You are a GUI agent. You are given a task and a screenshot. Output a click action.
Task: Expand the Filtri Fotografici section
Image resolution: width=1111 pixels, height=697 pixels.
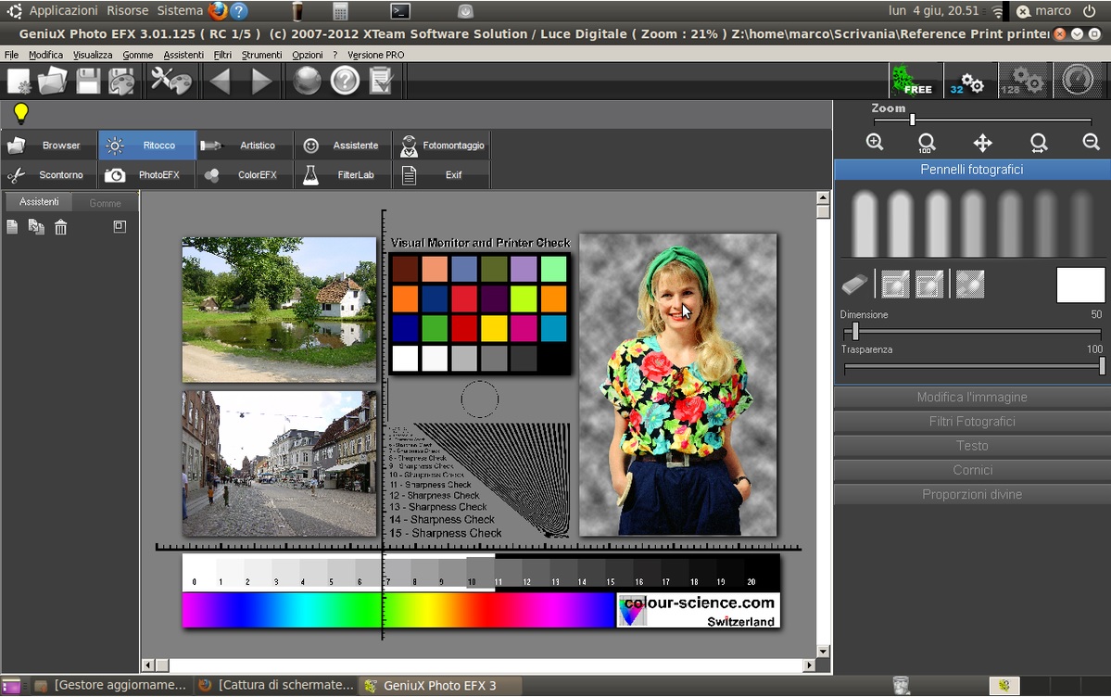tap(972, 422)
